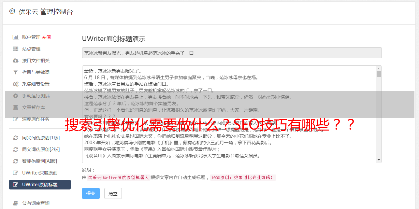
Task: Click the gear icon beside 优采云 管理控制台
Action: coord(12,11)
